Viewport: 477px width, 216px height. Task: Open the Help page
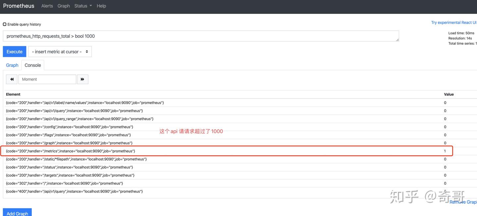point(101,6)
